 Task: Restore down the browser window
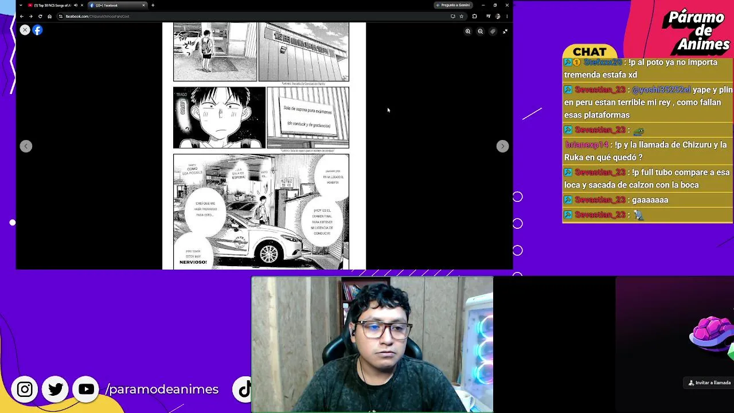pos(495,5)
